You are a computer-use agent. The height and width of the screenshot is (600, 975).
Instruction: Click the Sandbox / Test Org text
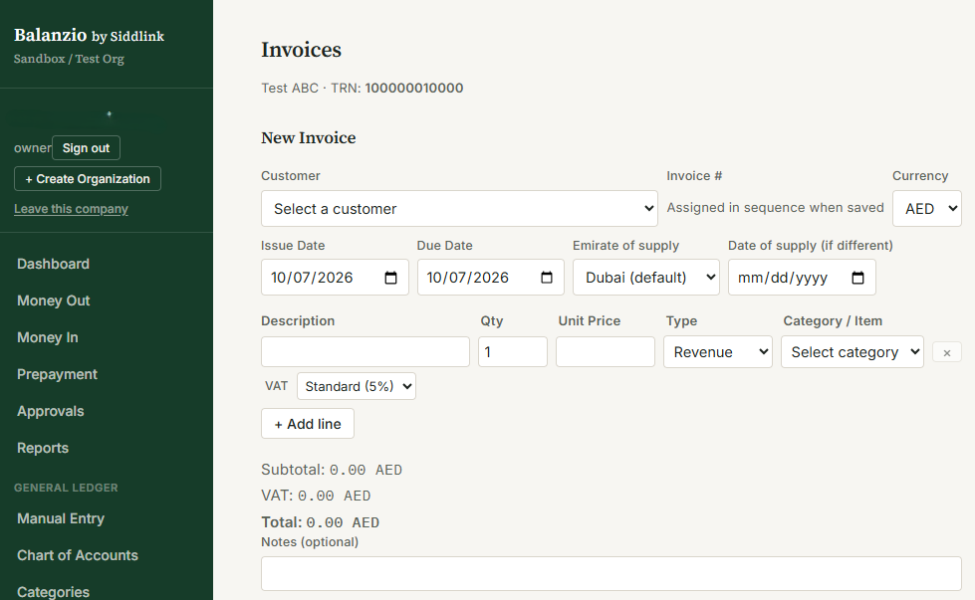click(x=69, y=59)
